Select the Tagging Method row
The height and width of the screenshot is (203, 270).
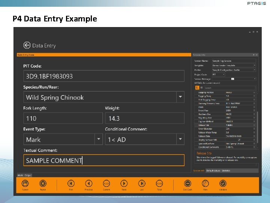click(x=225, y=93)
